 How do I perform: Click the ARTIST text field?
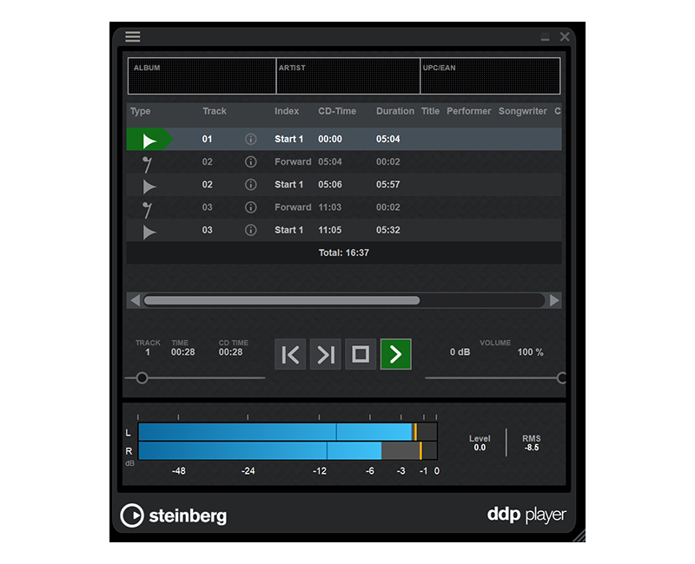pyautogui.click(x=347, y=76)
